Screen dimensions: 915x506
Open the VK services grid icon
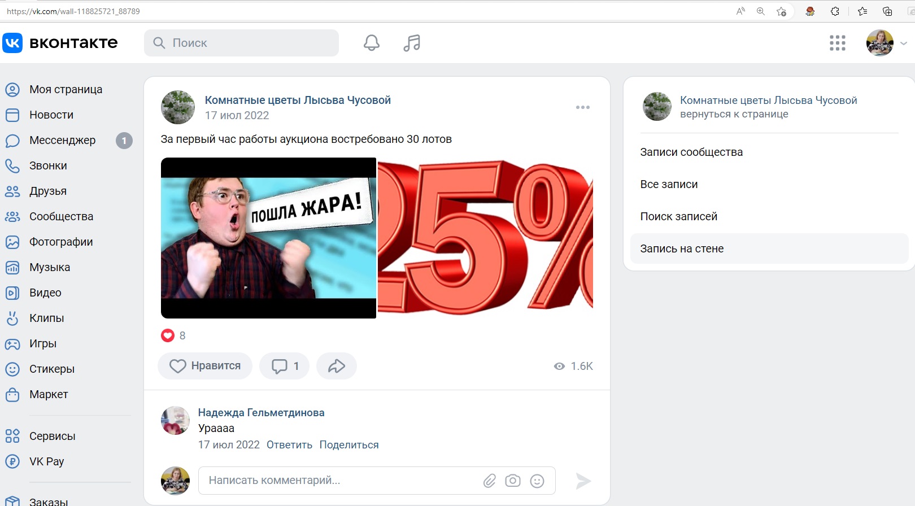click(x=838, y=43)
